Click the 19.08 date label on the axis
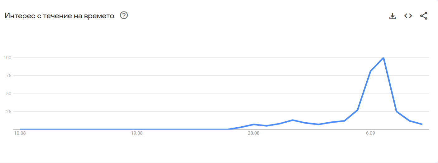 [x=137, y=134]
